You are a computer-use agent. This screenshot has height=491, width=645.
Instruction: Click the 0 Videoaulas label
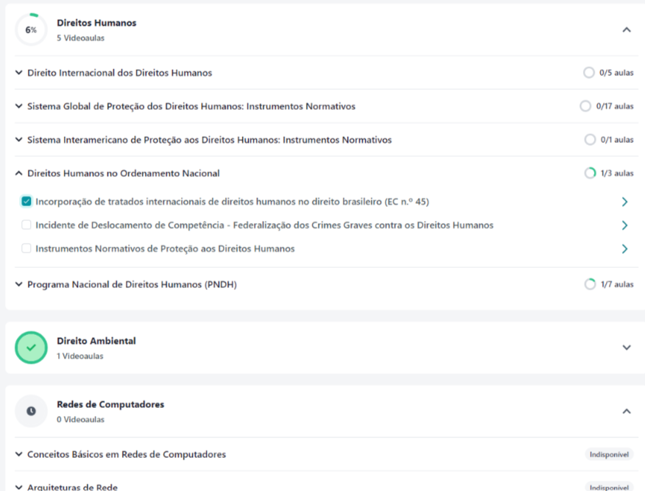tap(81, 420)
